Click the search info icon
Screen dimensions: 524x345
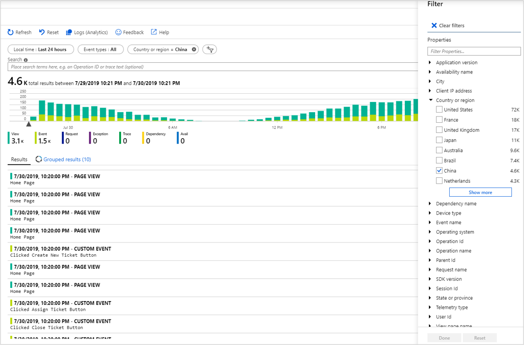pyautogui.click(x=26, y=60)
